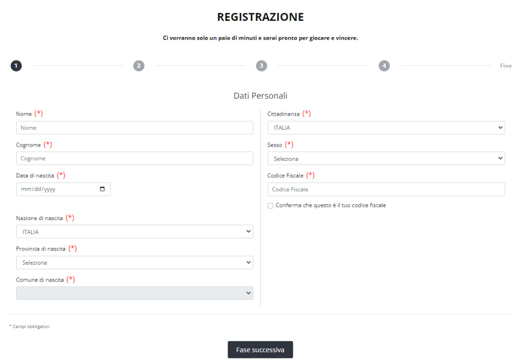Click step 4 indicator circle
This screenshot has width=519, height=361.
384,65
